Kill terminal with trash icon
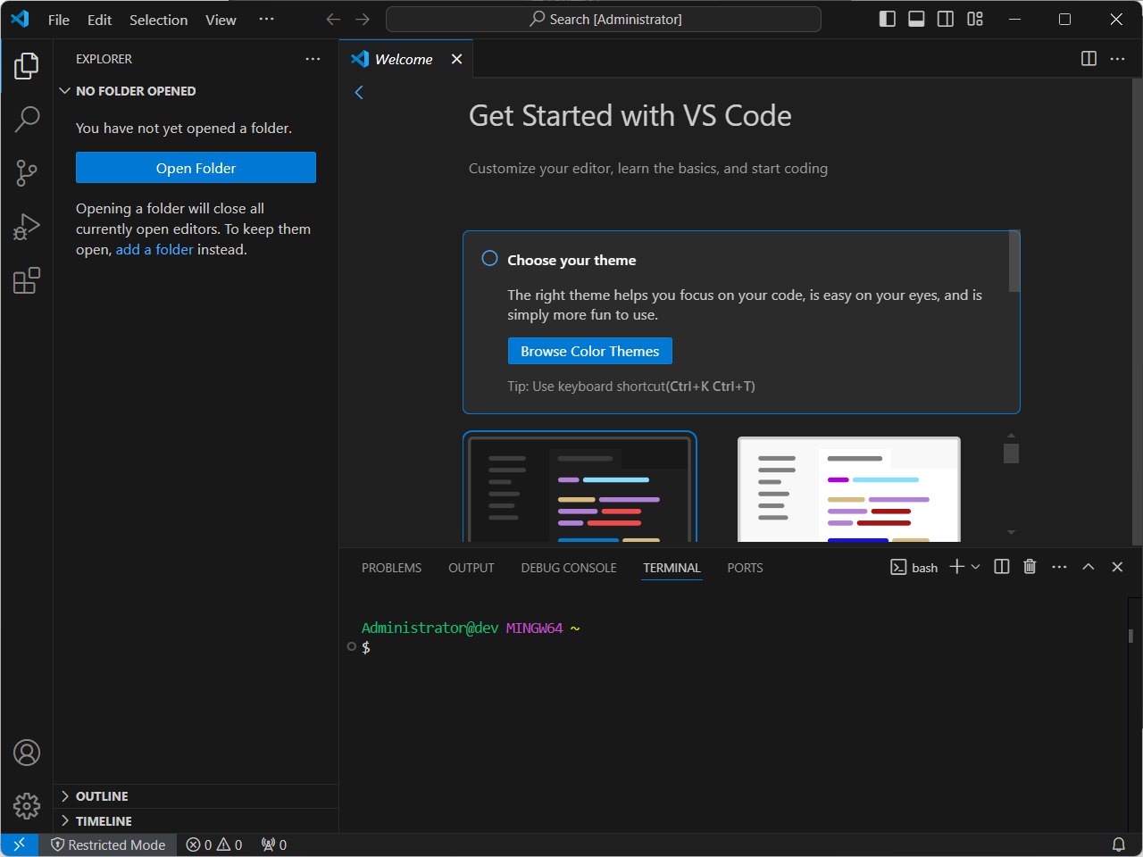Image resolution: width=1143 pixels, height=857 pixels. tap(1030, 567)
